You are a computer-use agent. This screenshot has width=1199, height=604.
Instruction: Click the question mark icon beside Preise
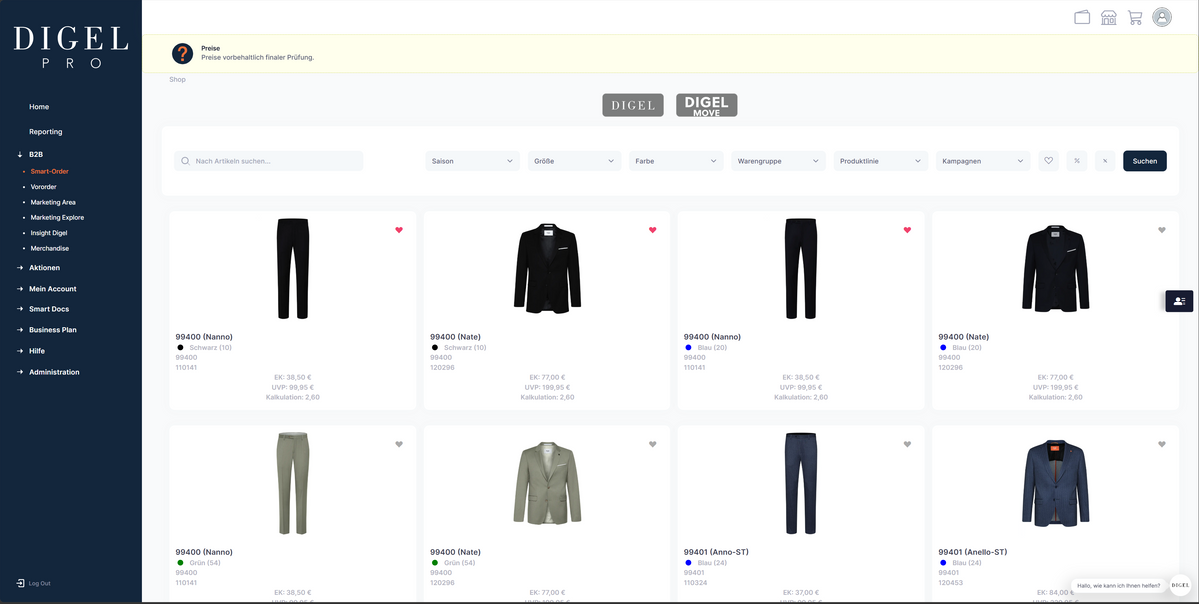[182, 53]
